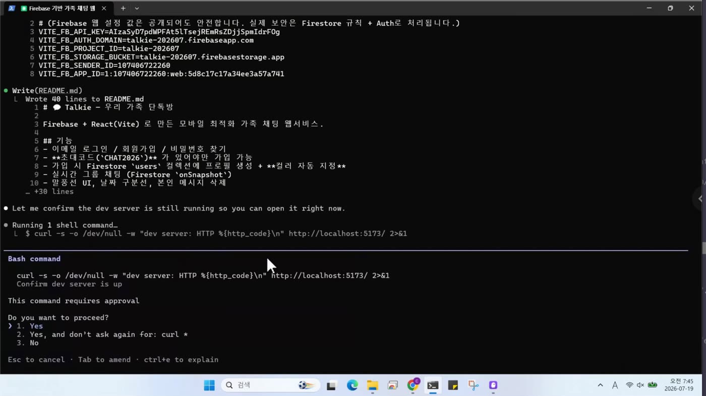Launch Microsoft Edge from the taskbar
The height and width of the screenshot is (396, 706).
click(x=352, y=385)
